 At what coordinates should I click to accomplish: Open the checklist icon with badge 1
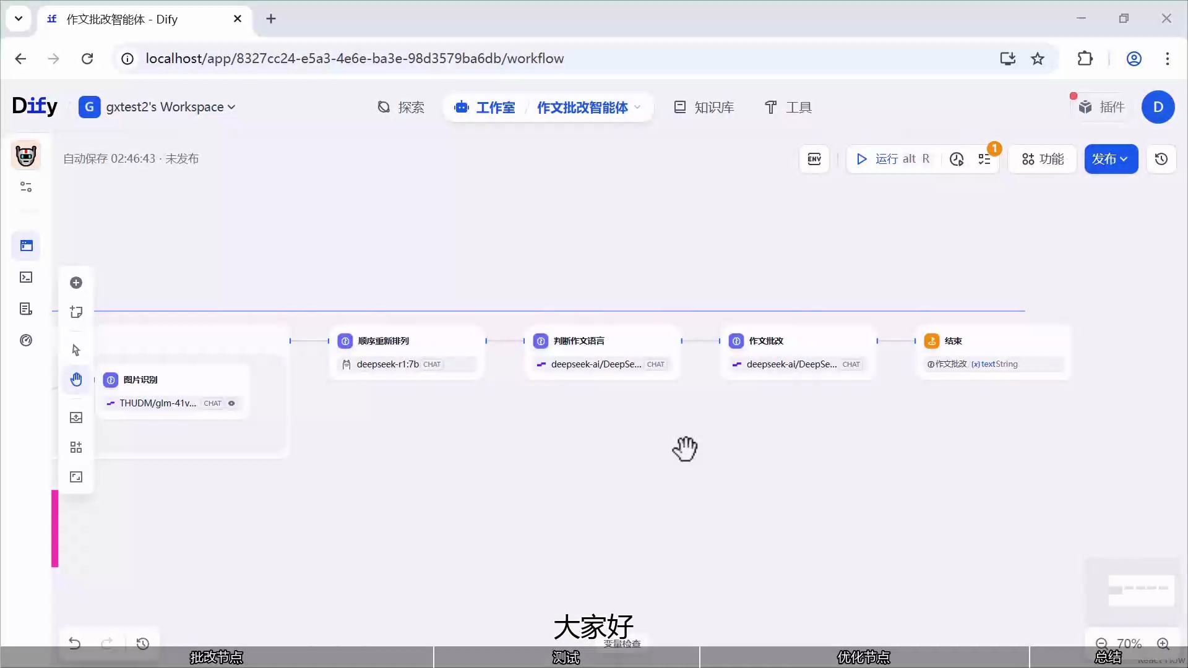pos(985,159)
